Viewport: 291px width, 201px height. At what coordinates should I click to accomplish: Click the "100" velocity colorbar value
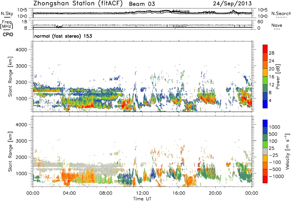[273, 141]
